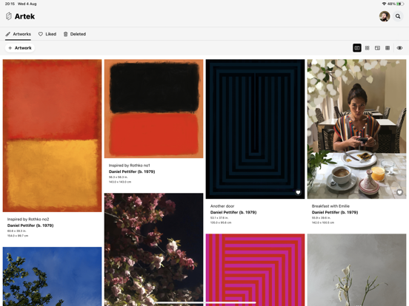
Task: Tap the iPad home indicator bar
Action: click(204, 302)
